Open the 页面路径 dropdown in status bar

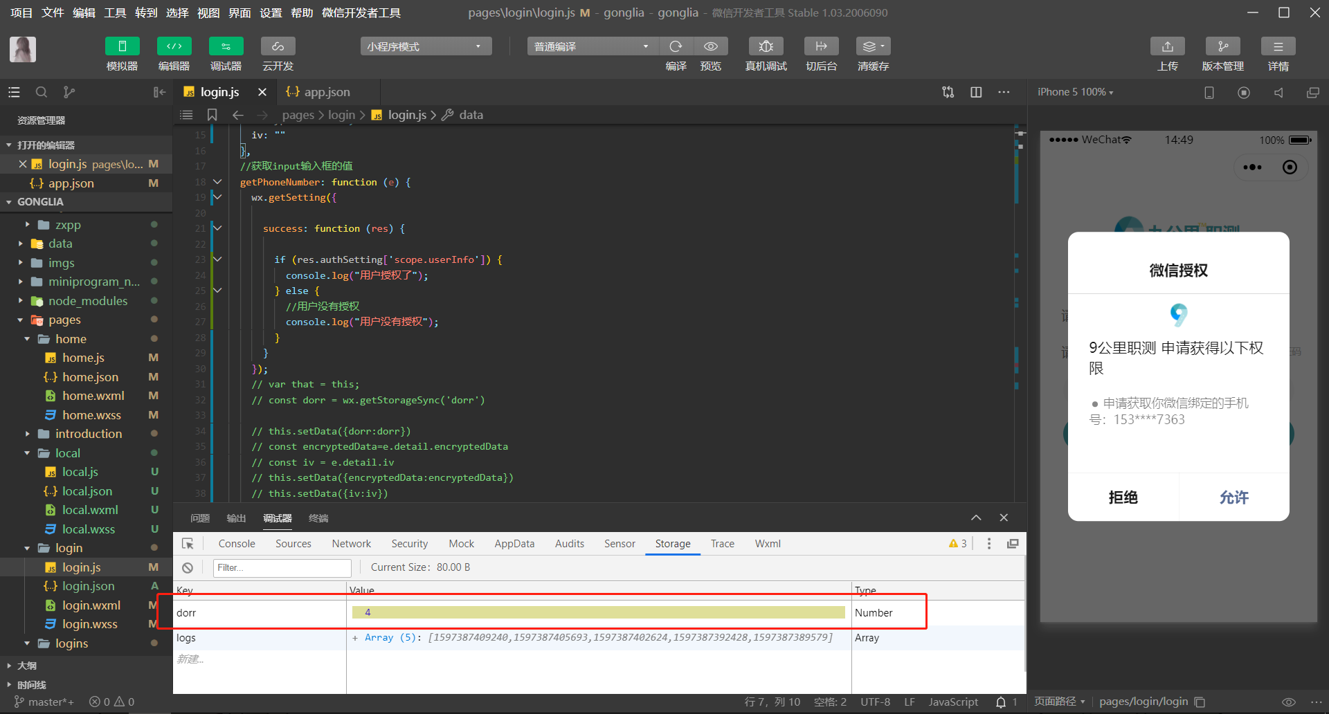(1060, 702)
